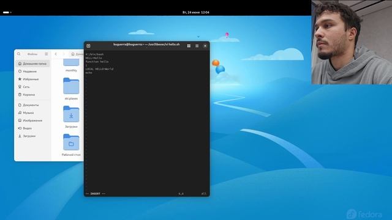Select the Загрузки folder icon in grid

coord(71,114)
